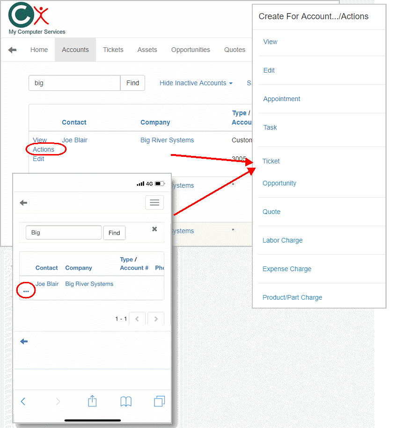This screenshot has height=428, width=396.
Task: Tap the gray back arrow atop mobile page
Action: tap(23, 203)
